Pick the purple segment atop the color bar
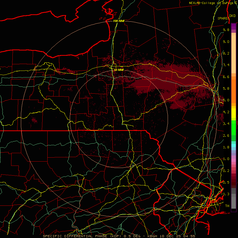The width and height of the screenshot is (238, 238). [234, 26]
